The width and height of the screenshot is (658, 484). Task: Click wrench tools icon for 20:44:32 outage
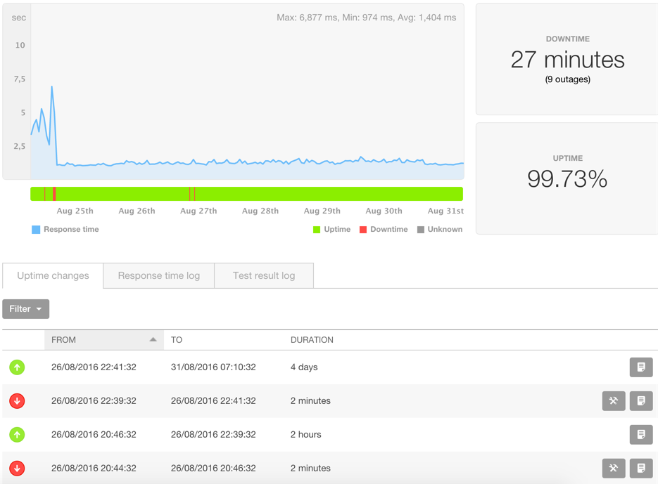(614, 468)
